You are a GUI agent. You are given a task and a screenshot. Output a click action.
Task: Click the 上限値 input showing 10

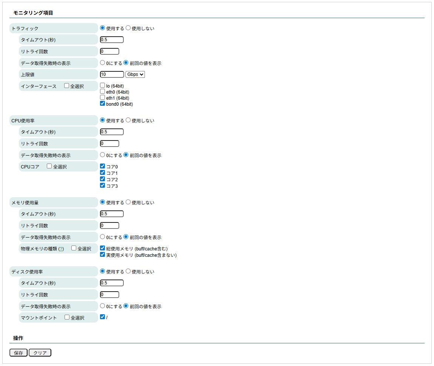click(x=111, y=74)
